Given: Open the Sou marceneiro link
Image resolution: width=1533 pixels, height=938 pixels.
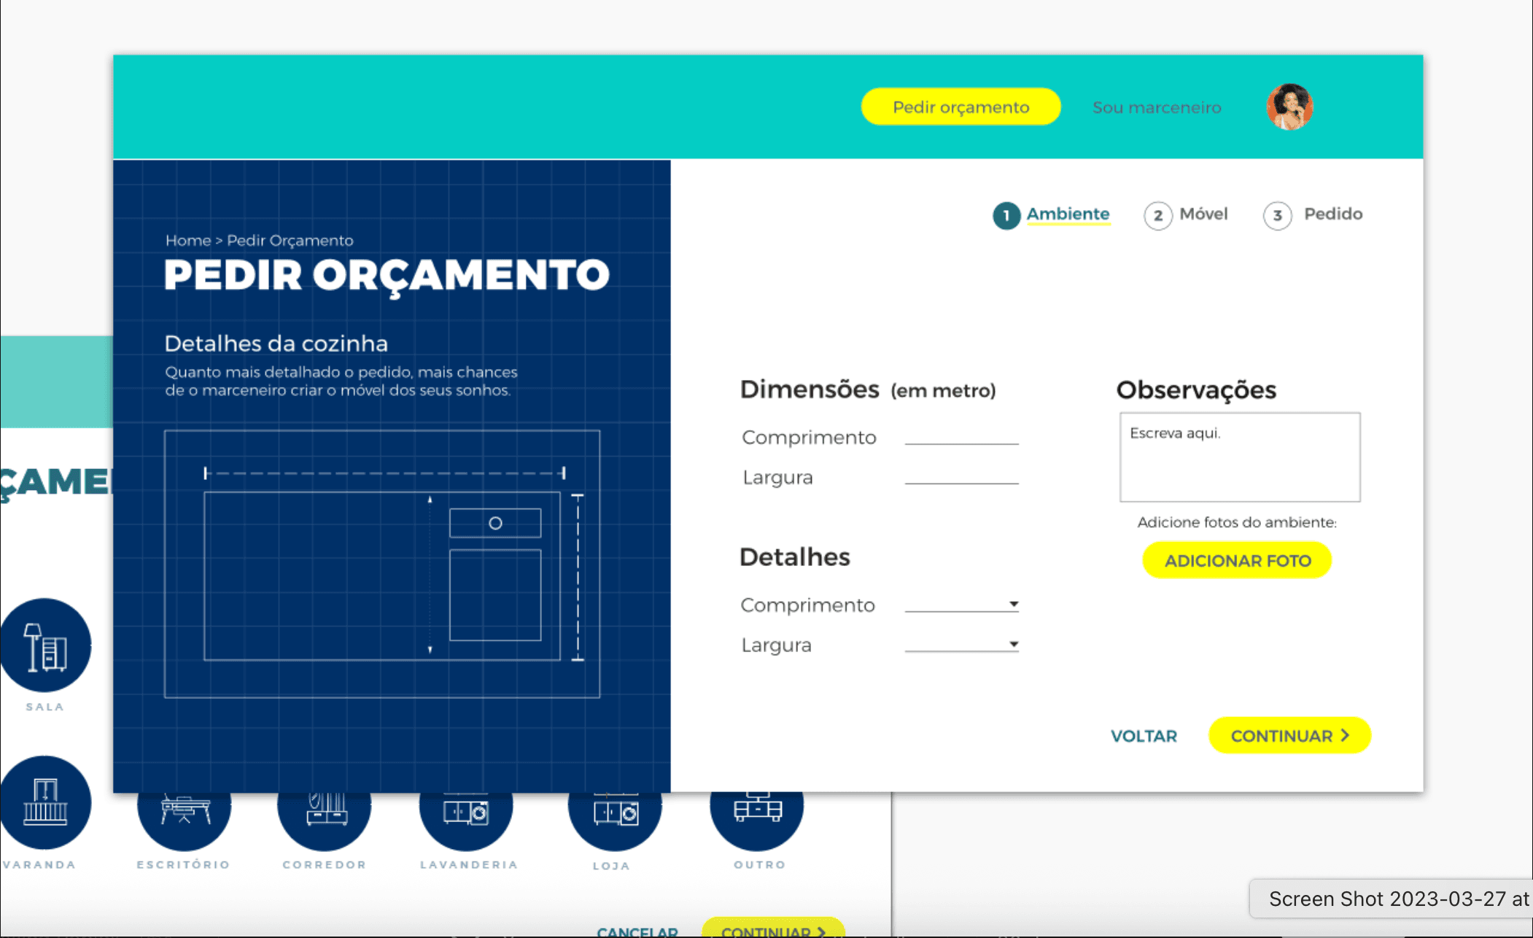Looking at the screenshot, I should tap(1157, 107).
